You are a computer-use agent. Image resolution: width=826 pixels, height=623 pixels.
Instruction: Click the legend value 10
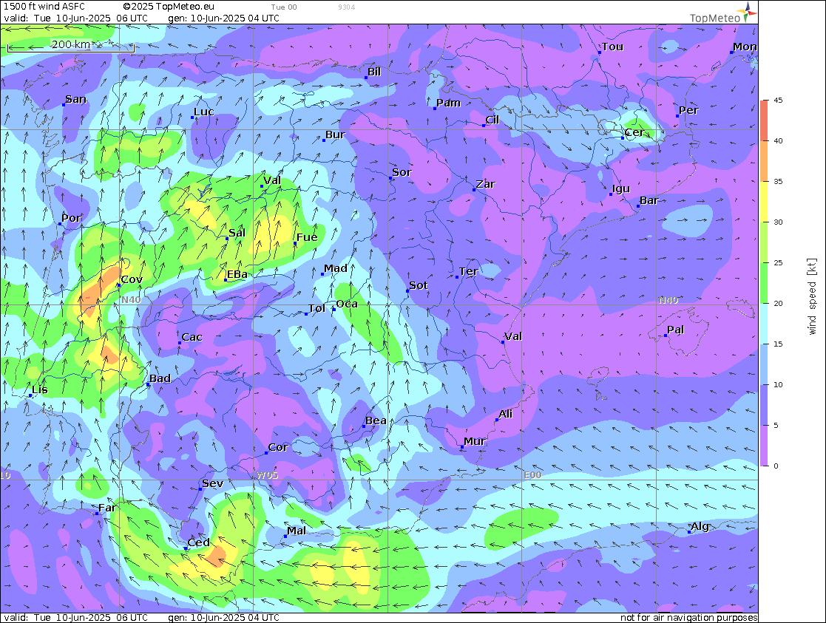(x=778, y=384)
